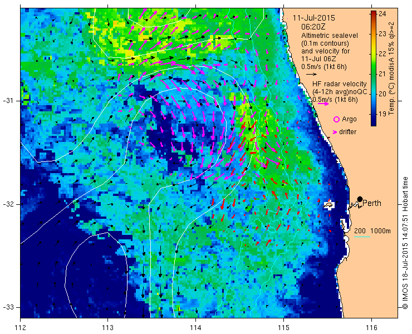Click the colorbar '20' tick label
412x334 pixels.
(382, 94)
